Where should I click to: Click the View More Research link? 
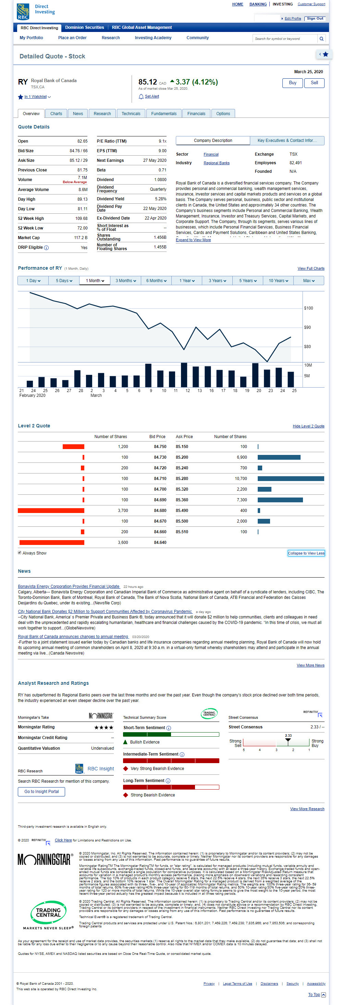tap(307, 809)
